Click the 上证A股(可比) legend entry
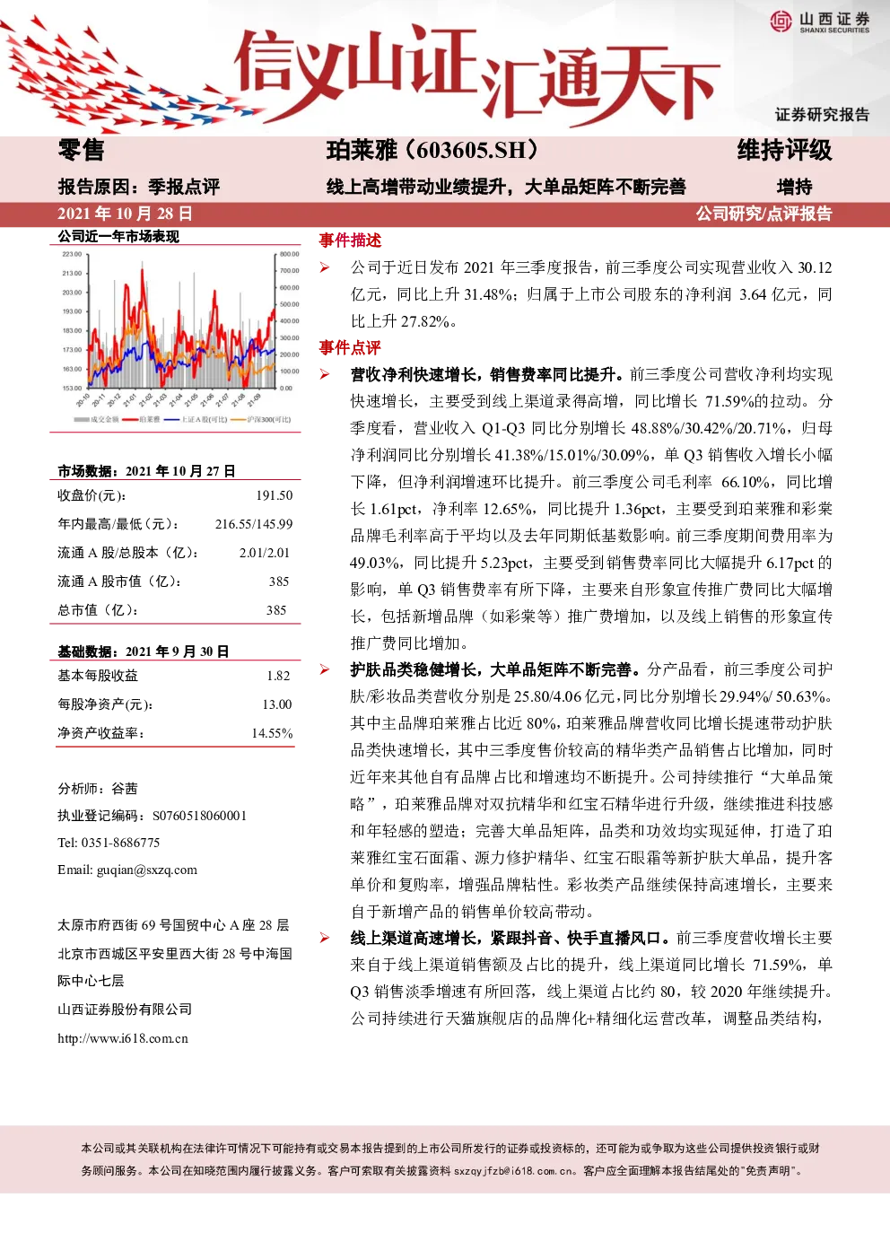Image resolution: width=890 pixels, height=1259 pixels. 195,419
